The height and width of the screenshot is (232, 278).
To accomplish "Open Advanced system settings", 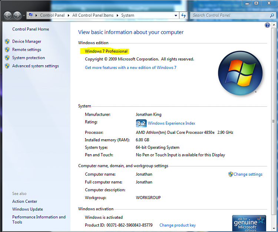I will 36,66.
